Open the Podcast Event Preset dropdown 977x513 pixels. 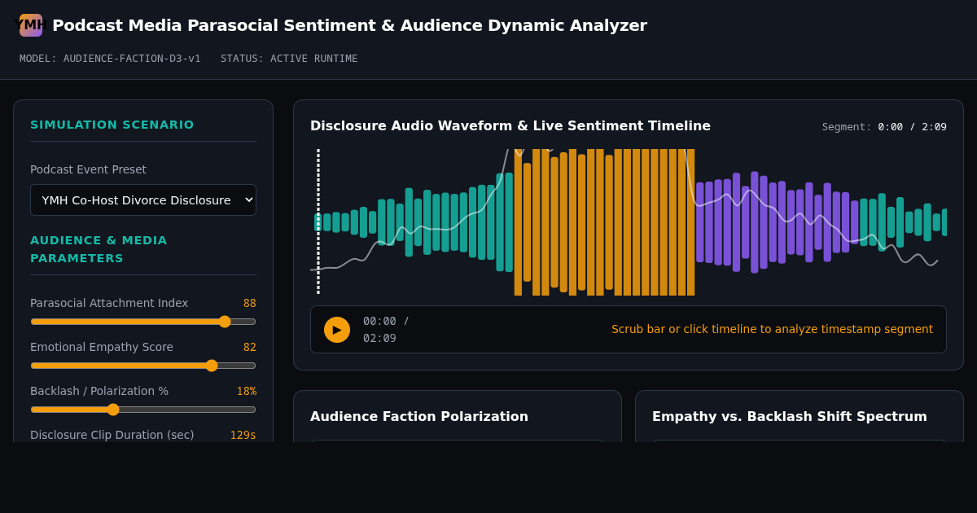coord(143,199)
